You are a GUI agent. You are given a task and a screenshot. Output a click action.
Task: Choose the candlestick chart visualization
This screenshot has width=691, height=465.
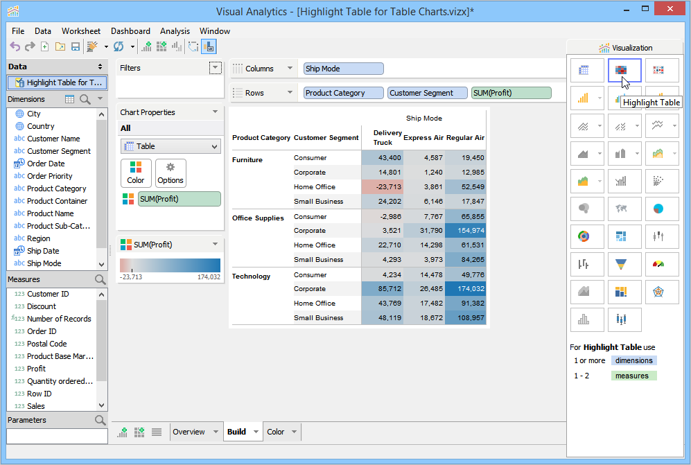(662, 237)
